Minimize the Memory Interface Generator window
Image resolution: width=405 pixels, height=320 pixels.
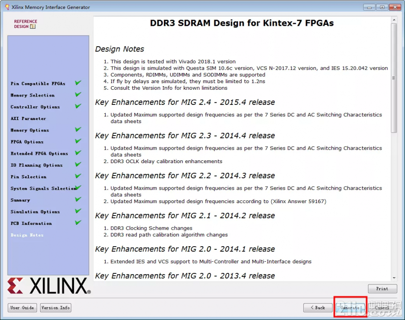pos(369,7)
